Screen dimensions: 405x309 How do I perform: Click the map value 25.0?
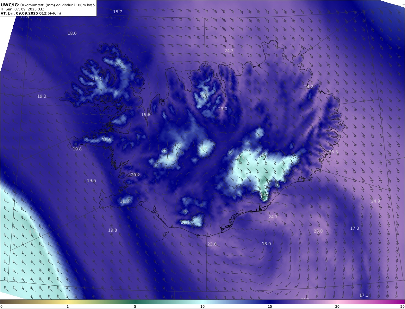318,231
